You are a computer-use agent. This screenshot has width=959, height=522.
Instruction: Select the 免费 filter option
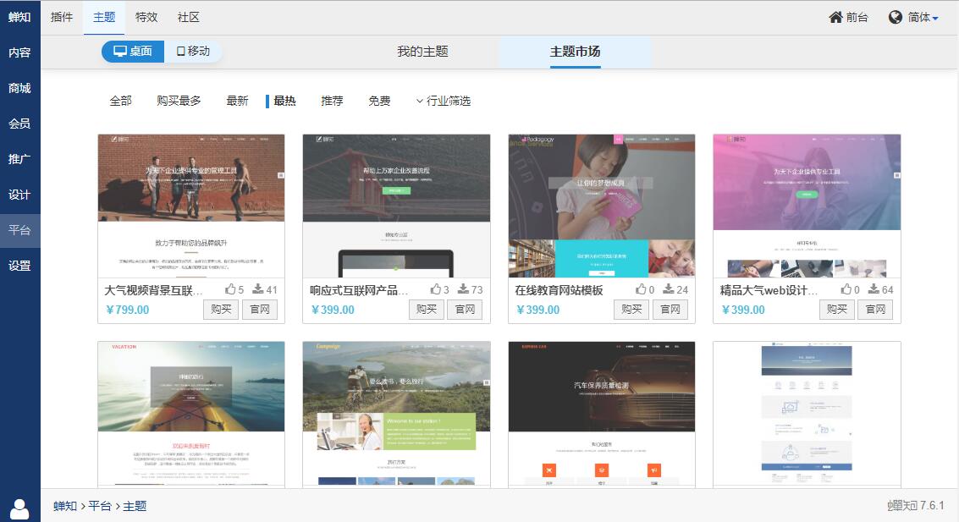(379, 101)
